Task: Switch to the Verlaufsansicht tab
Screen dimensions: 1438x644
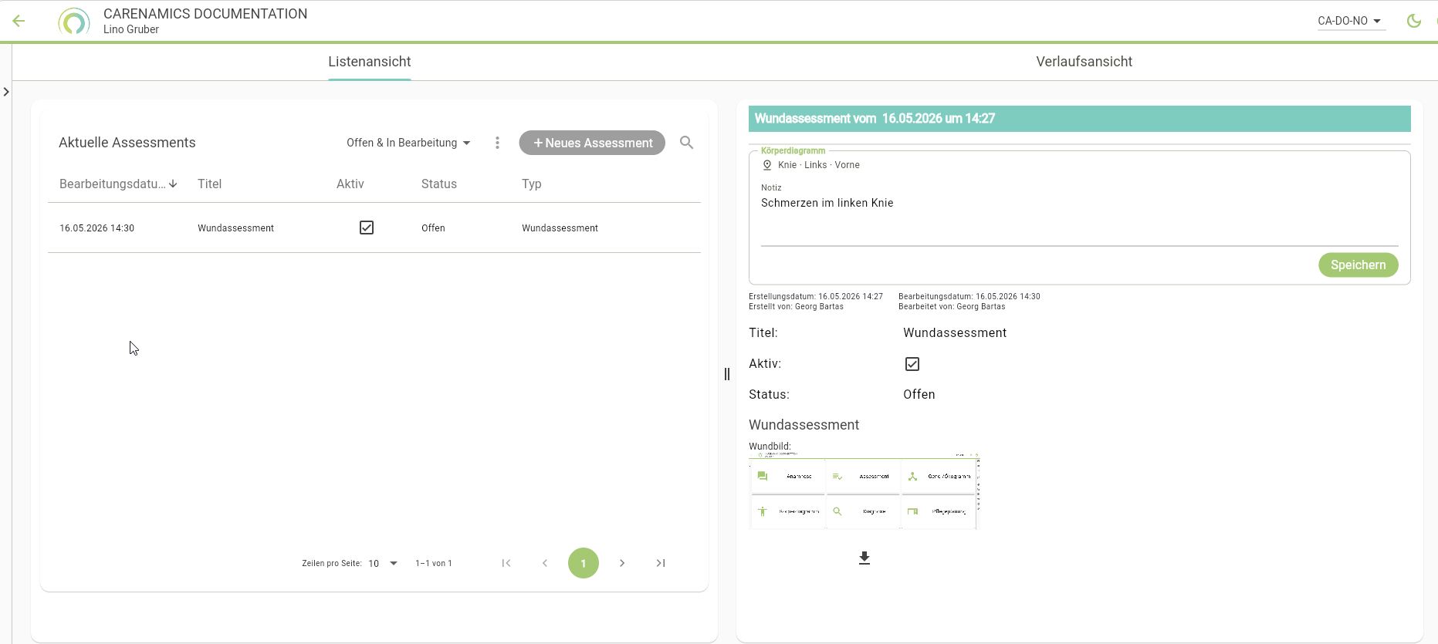Action: tap(1084, 62)
